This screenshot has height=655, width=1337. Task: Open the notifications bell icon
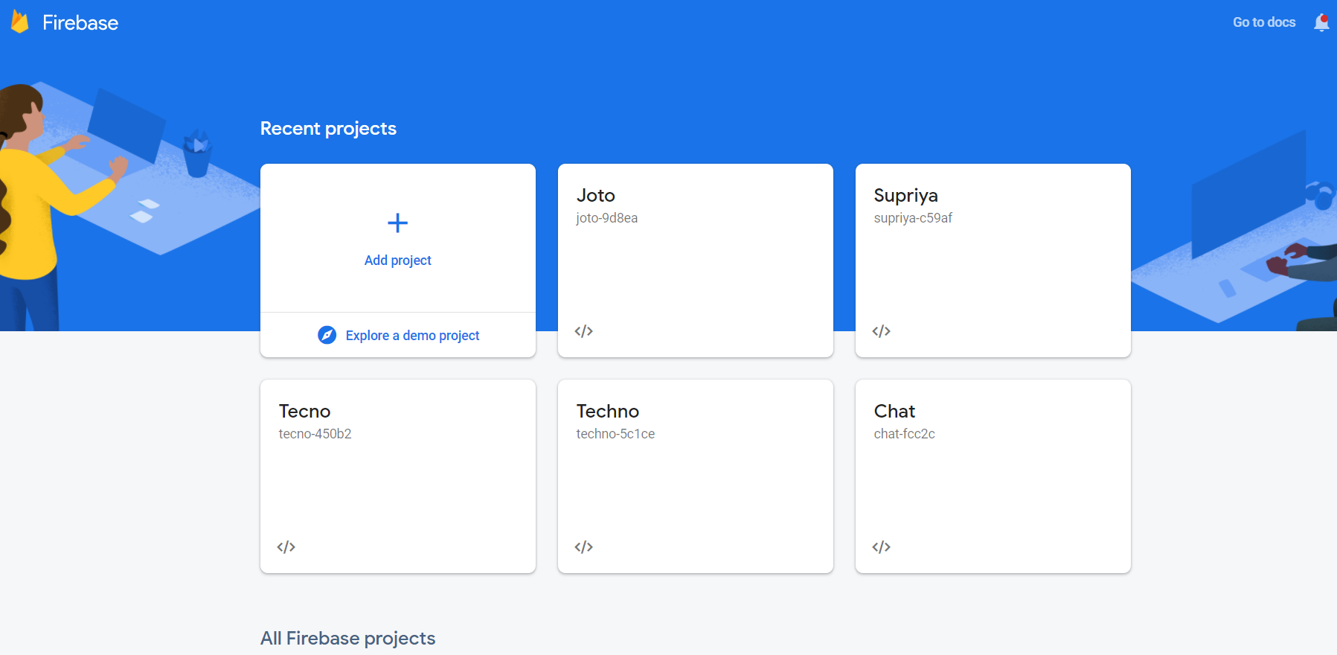(1321, 22)
